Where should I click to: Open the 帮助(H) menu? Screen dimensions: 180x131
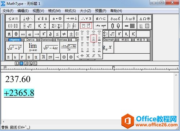point(116,11)
